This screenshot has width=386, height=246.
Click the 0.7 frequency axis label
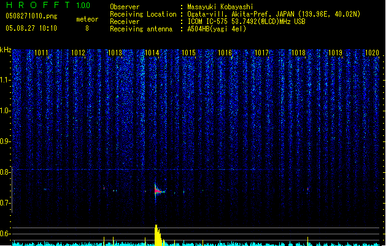(5, 203)
